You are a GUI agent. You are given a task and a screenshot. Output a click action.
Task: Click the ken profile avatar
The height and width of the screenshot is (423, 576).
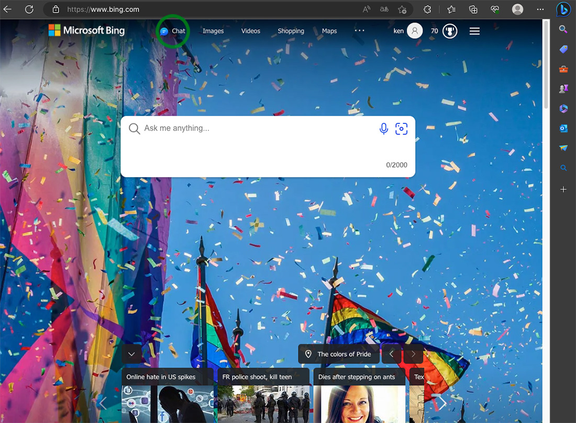415,31
